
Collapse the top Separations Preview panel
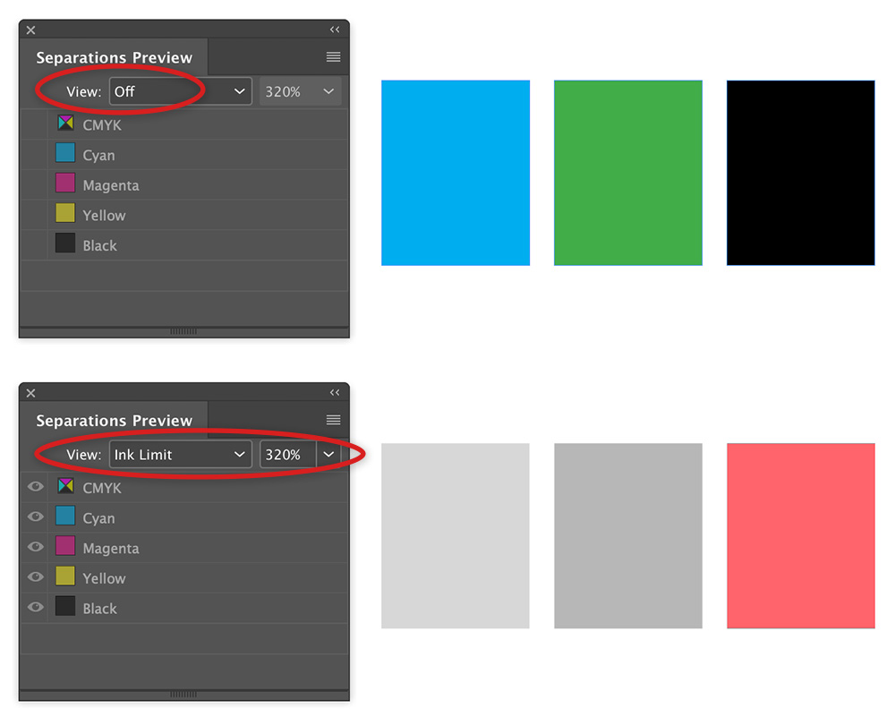coord(335,29)
